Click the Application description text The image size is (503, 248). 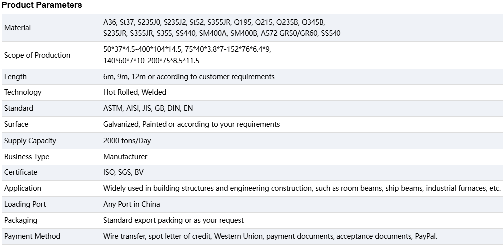(302, 188)
